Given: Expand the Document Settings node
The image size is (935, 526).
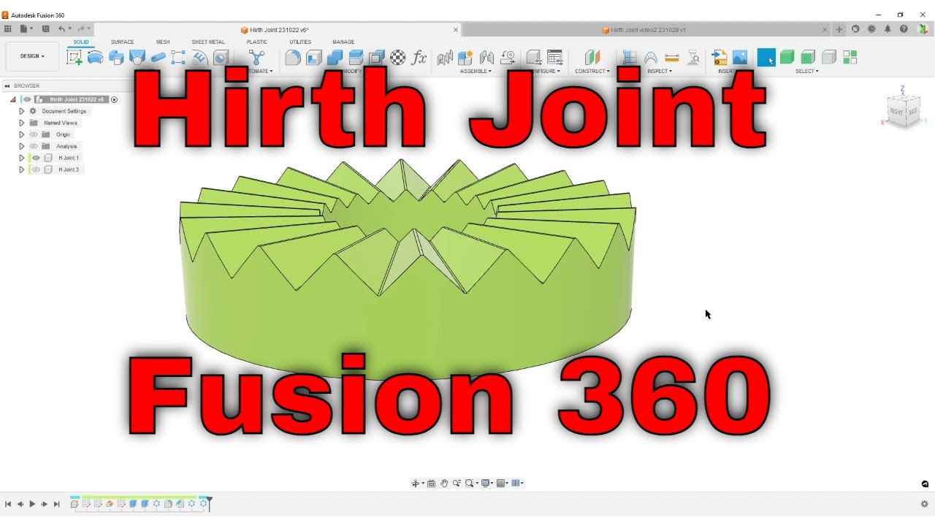Looking at the screenshot, I should click(x=21, y=111).
